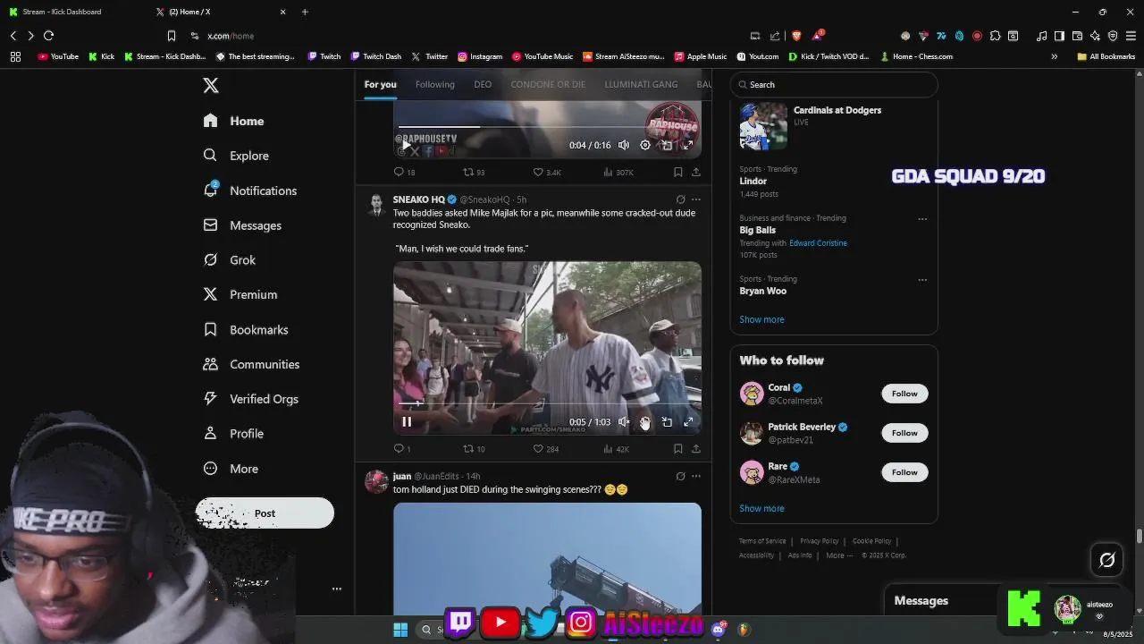Screen dimensions: 1144x644
Task: Open SNEAKO video settings gear
Action: [x=645, y=422]
